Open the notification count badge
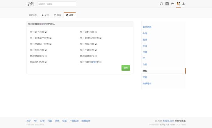Viewport: 212px width, 128px height. 167,4
